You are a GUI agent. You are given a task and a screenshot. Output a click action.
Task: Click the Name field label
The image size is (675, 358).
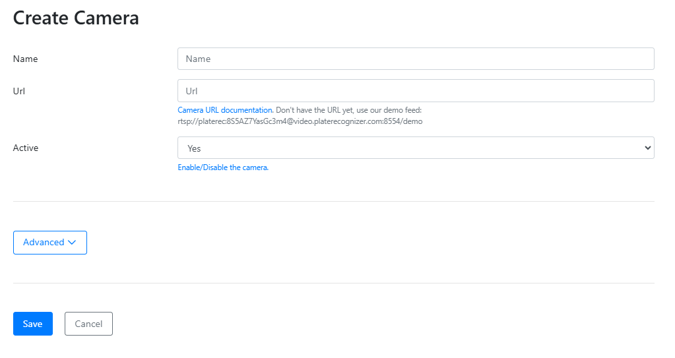[26, 59]
